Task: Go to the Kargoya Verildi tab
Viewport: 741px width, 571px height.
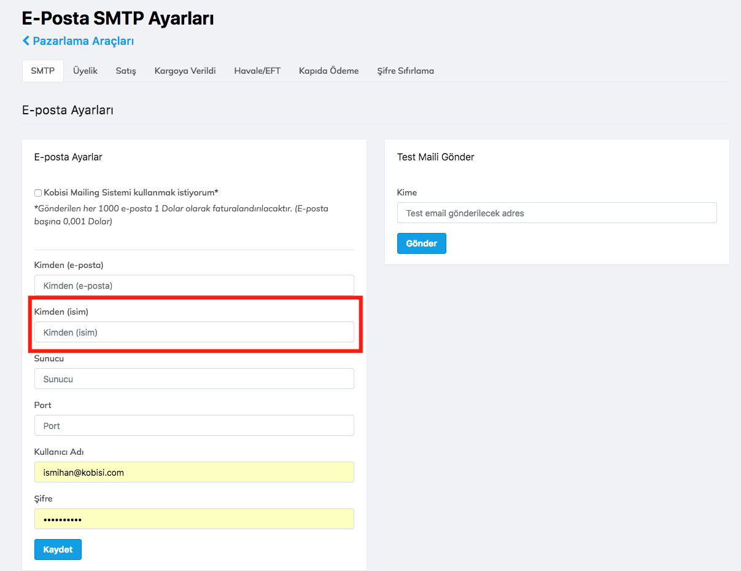Action: [x=185, y=71]
